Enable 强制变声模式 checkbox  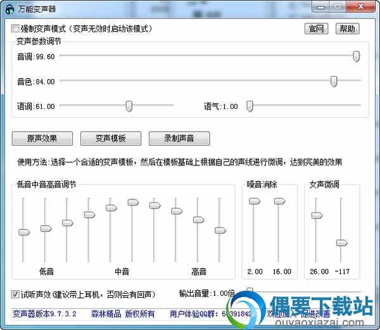15,29
